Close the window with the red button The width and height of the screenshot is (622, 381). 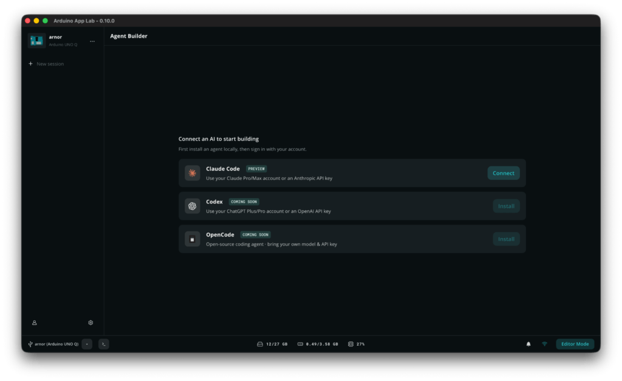point(28,21)
